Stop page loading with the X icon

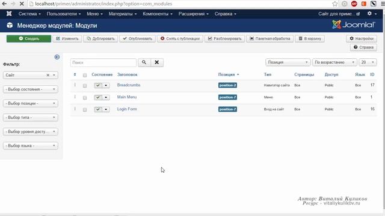[x=22, y=4]
